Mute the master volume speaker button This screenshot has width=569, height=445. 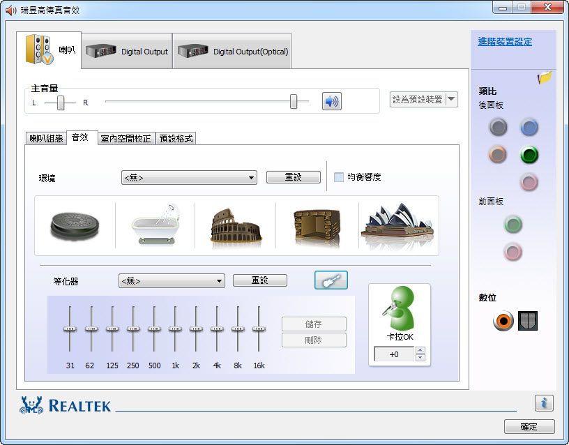pyautogui.click(x=331, y=101)
